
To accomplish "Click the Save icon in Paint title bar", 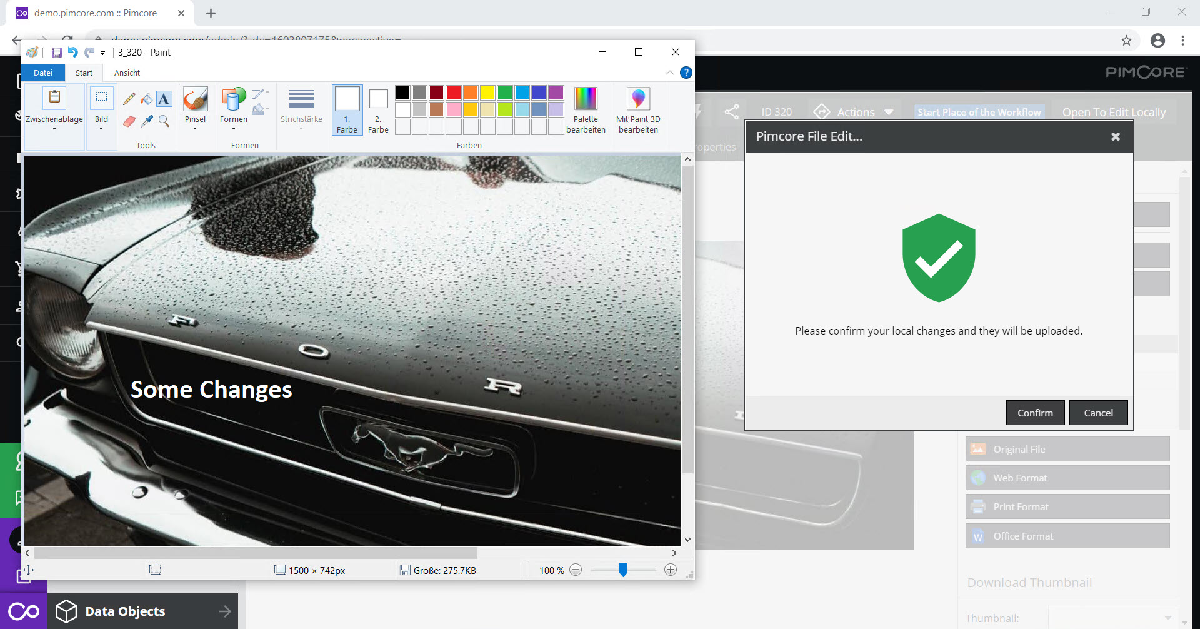I will tap(57, 53).
